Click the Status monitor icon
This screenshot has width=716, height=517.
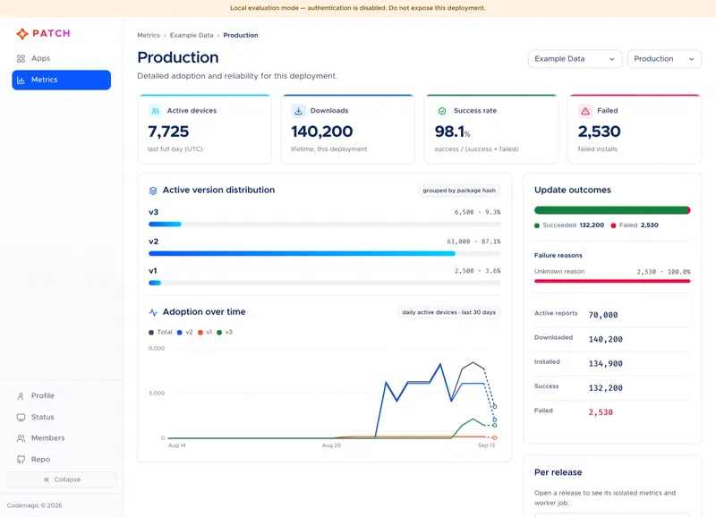pos(21,417)
